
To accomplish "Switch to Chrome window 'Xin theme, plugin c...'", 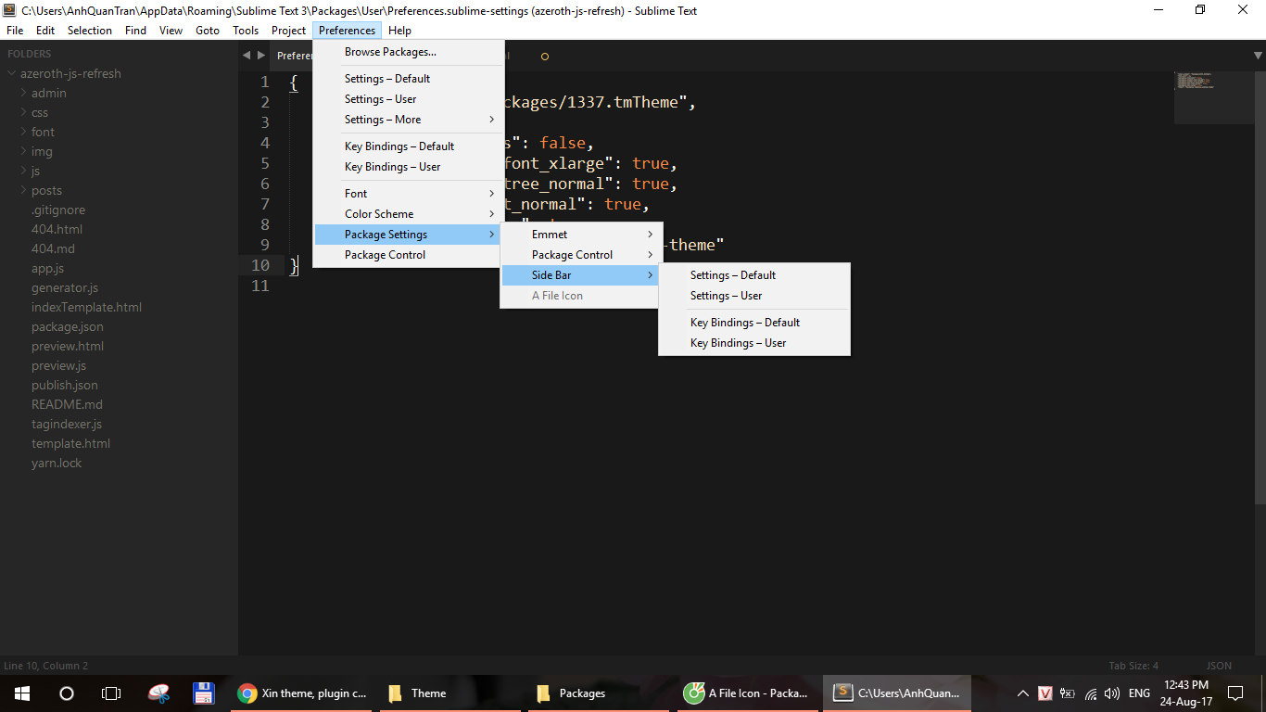I will click(x=302, y=693).
